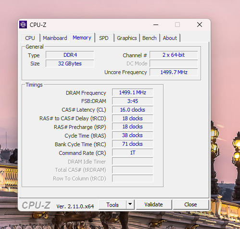The height and width of the screenshot is (229, 240).
Task: Switch to the Bench tab
Action: pyautogui.click(x=150, y=38)
